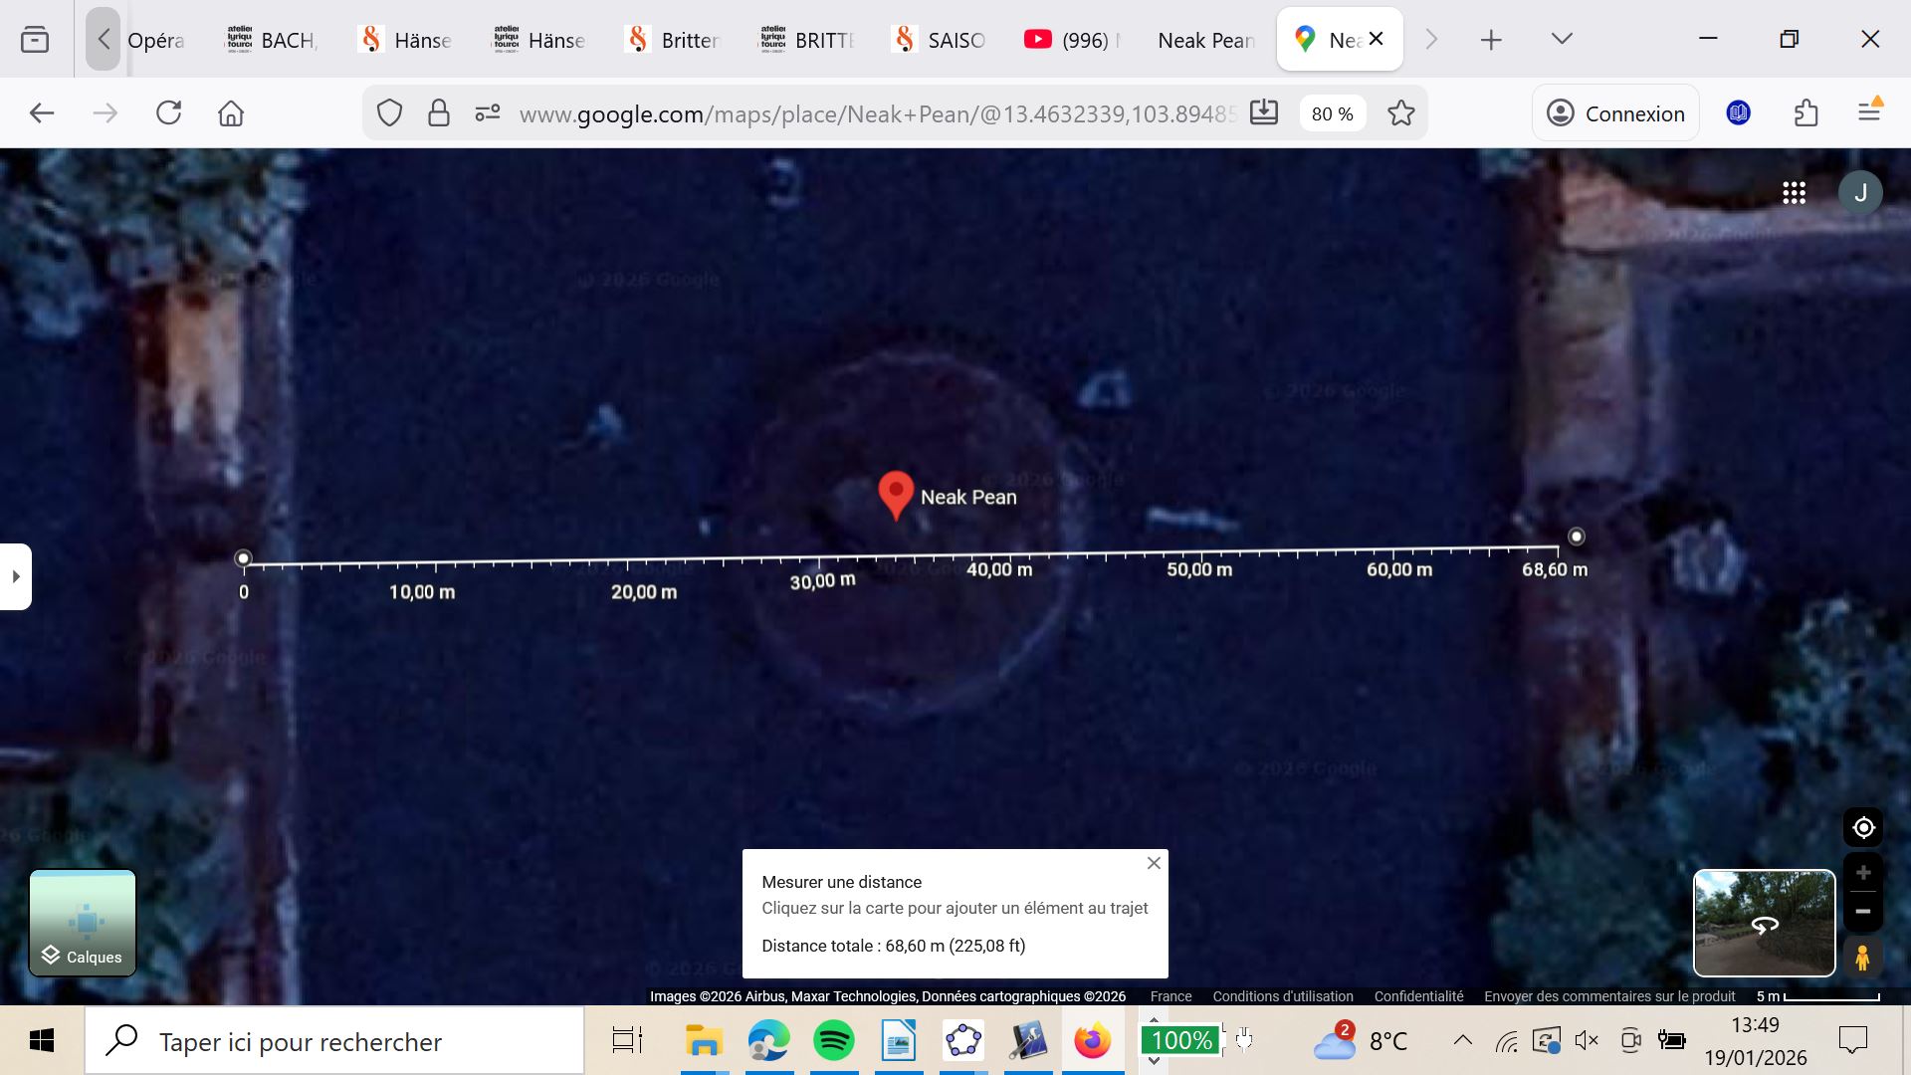This screenshot has height=1075, width=1911.
Task: Open the Firefox extensions puzzle icon
Action: (x=1806, y=113)
